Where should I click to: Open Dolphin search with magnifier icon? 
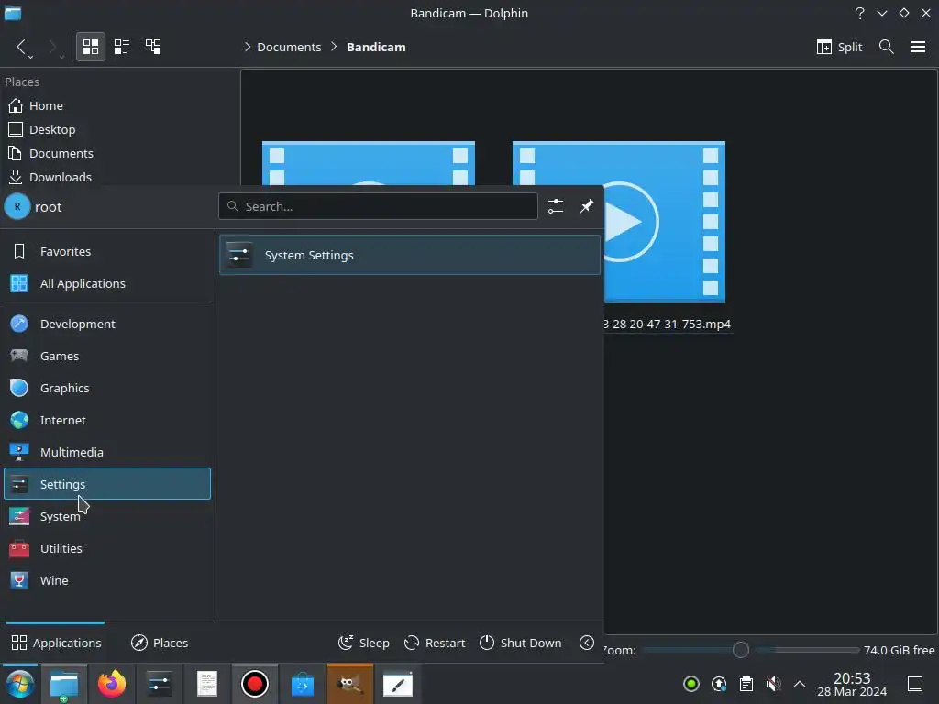(887, 47)
